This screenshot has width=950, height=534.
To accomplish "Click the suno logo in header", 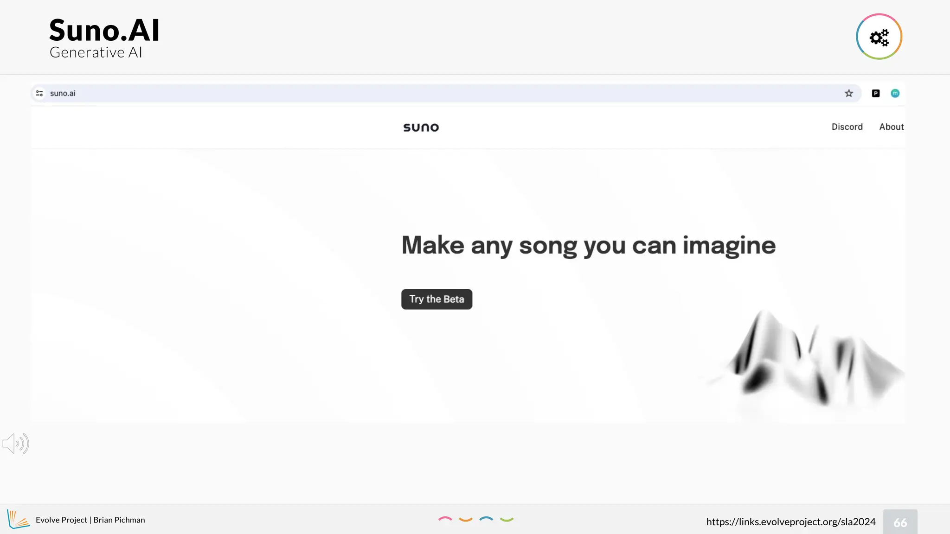I will (421, 127).
